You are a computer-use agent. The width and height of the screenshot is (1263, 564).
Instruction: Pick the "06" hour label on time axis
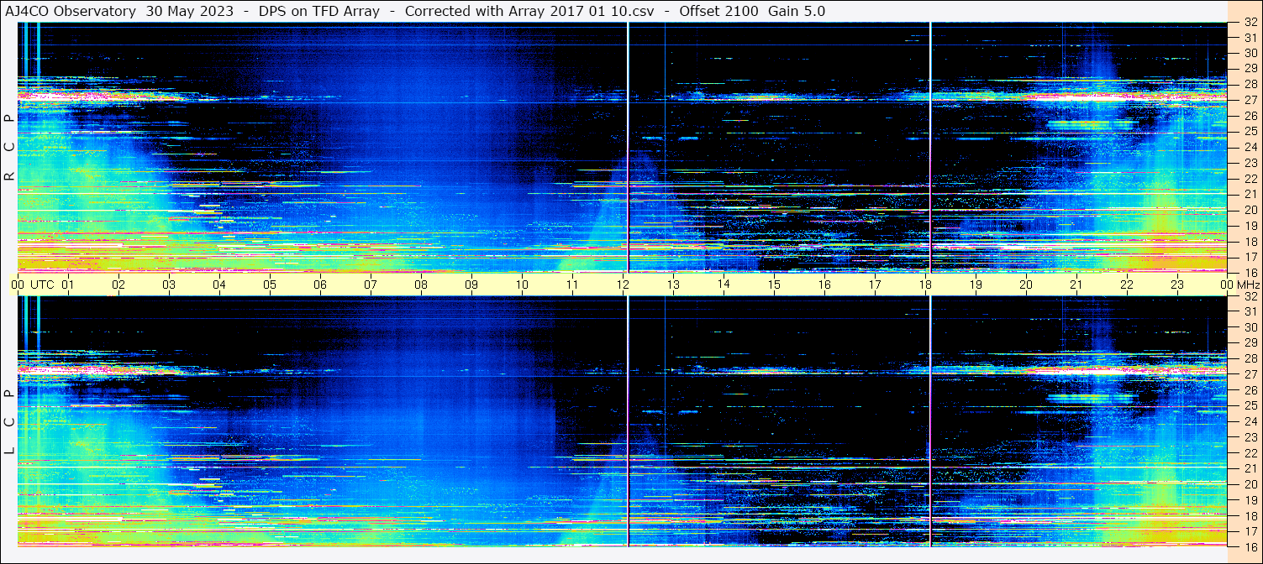320,285
